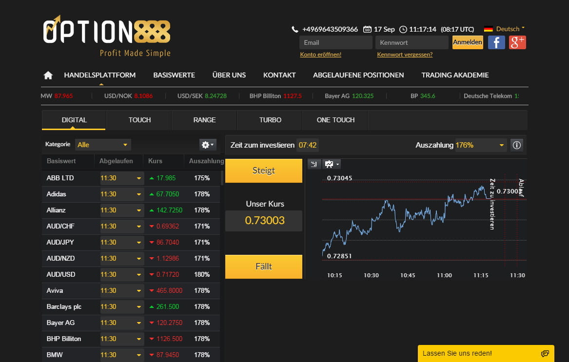The height and width of the screenshot is (362, 569).
Task: Select the Adidas asset row
Action: 131,194
